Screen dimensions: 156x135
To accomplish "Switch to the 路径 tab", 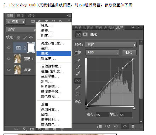I will tap(31, 16).
